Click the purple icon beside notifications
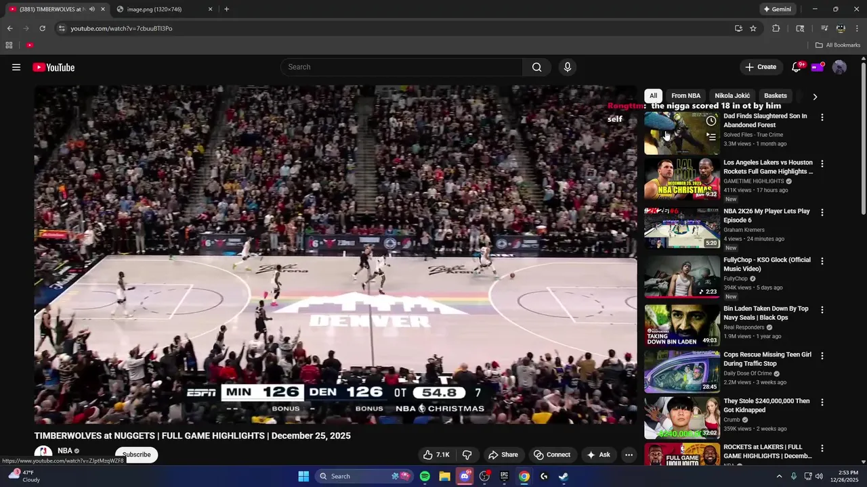Screen dimensions: 867x487 pyautogui.click(x=818, y=67)
